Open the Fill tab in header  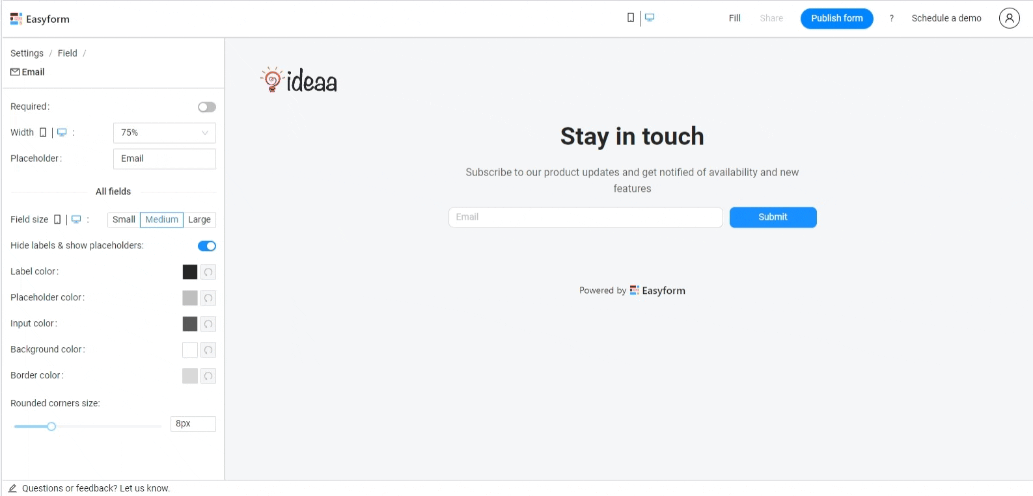[734, 18]
